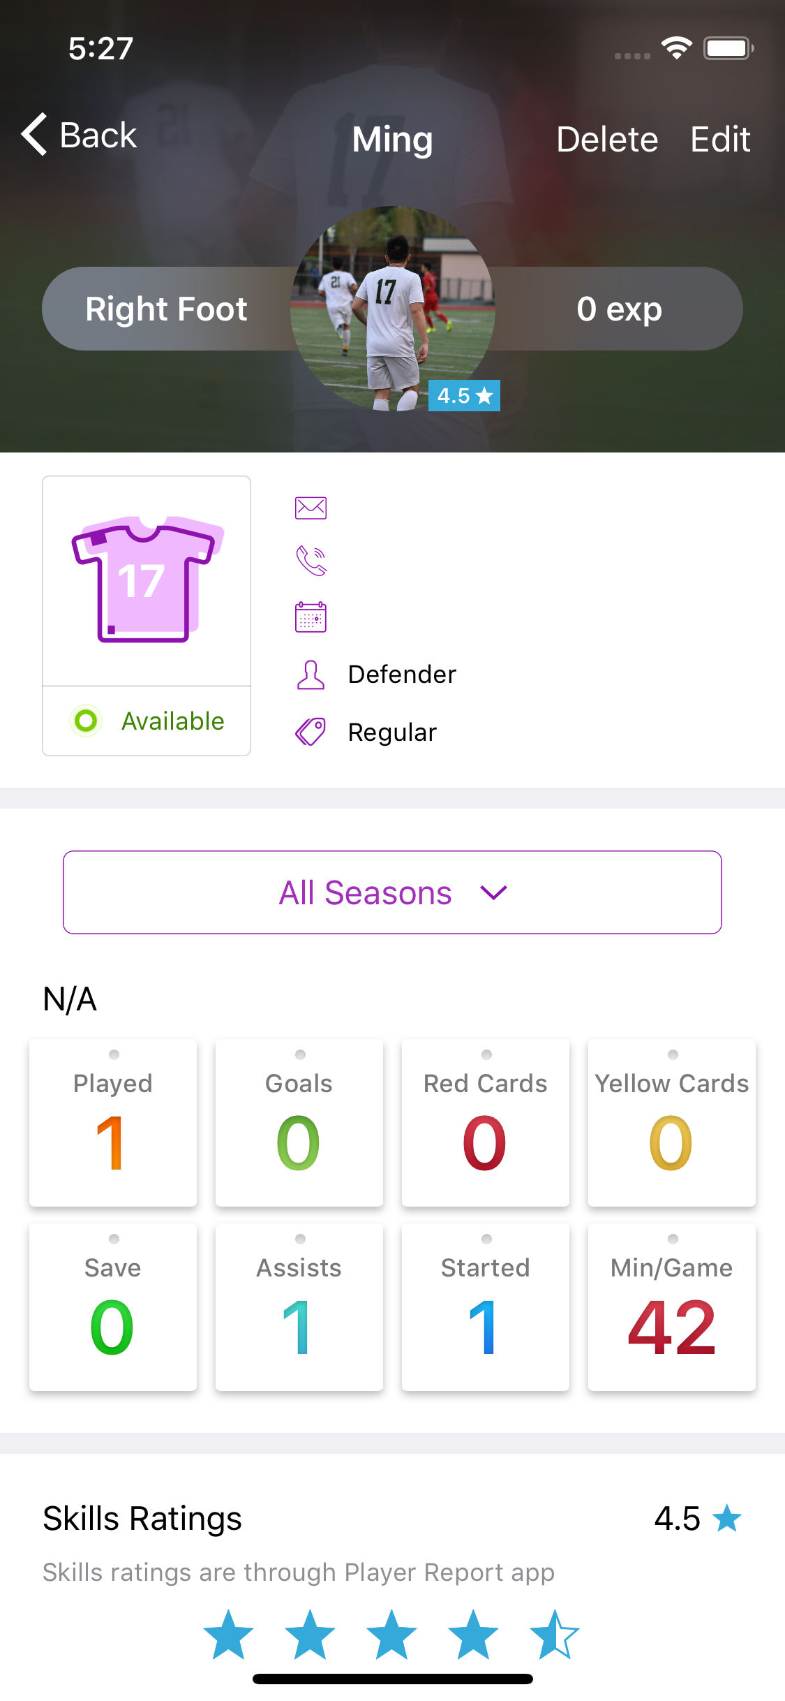Tap the Delete button
This screenshot has width=785, height=1701.
tap(607, 139)
